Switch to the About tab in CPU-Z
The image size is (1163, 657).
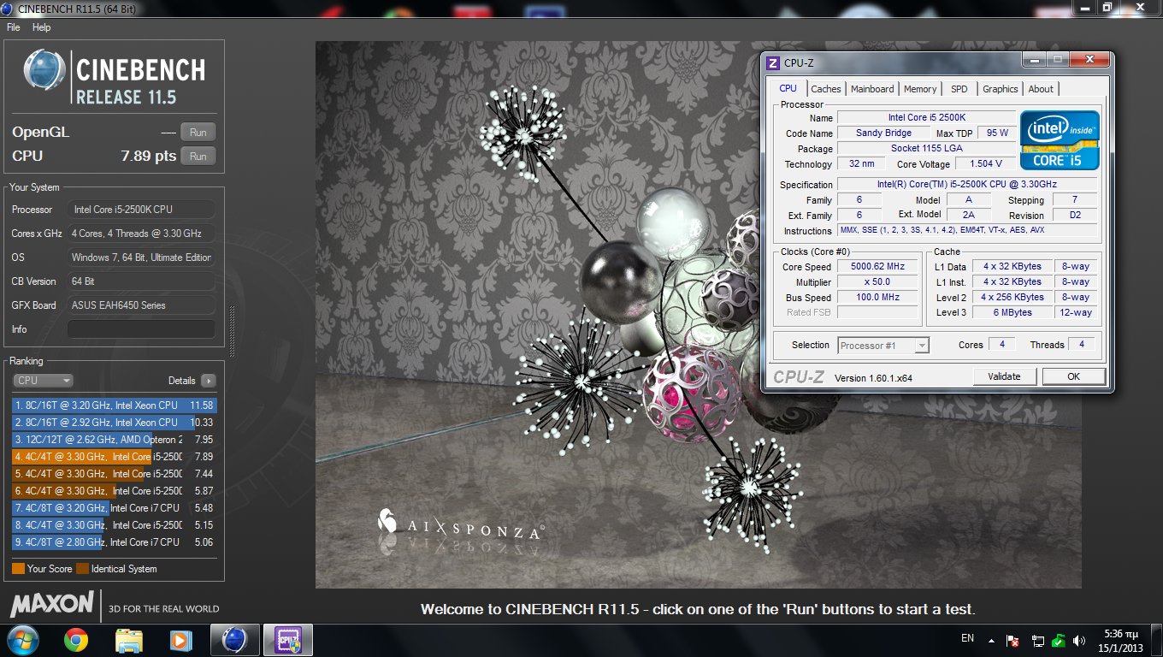(x=1041, y=89)
